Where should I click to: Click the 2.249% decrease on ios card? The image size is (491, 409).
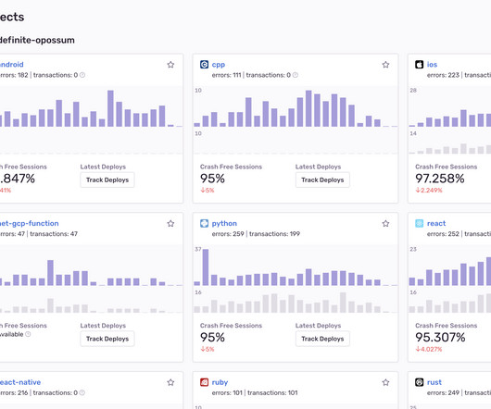pos(429,190)
